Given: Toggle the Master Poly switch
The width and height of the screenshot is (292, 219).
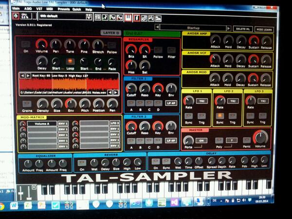Looking at the screenshot, I should point(219,140).
